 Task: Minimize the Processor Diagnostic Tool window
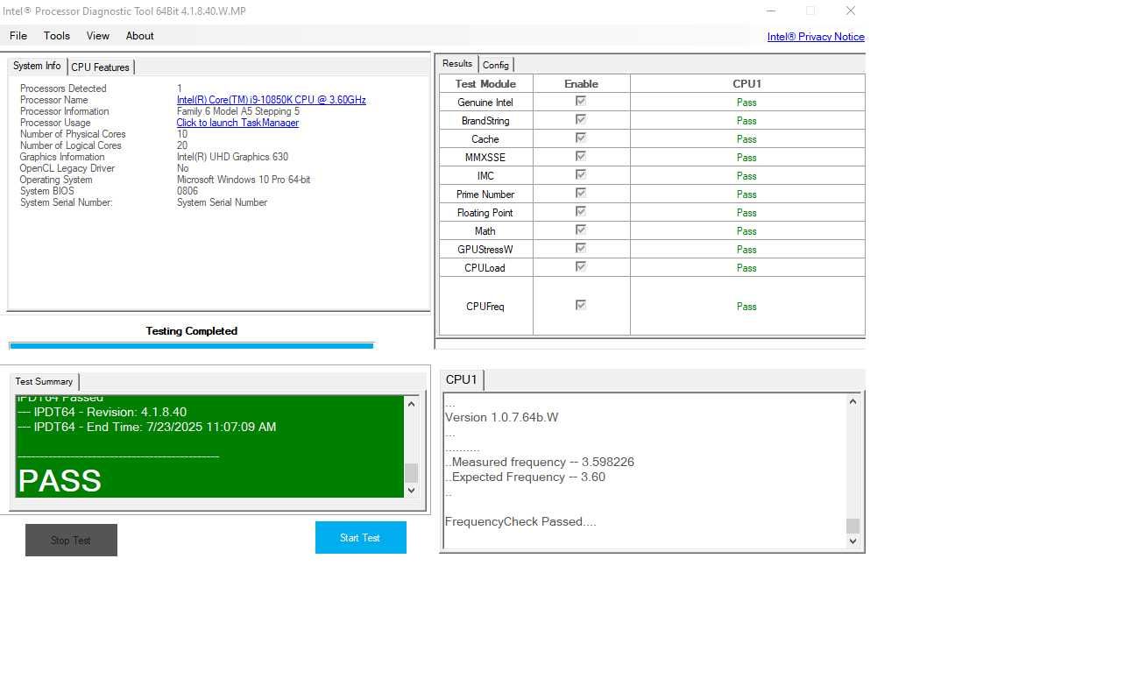771,11
